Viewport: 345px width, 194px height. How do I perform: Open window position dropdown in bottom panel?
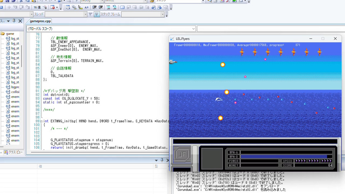tap(156, 160)
